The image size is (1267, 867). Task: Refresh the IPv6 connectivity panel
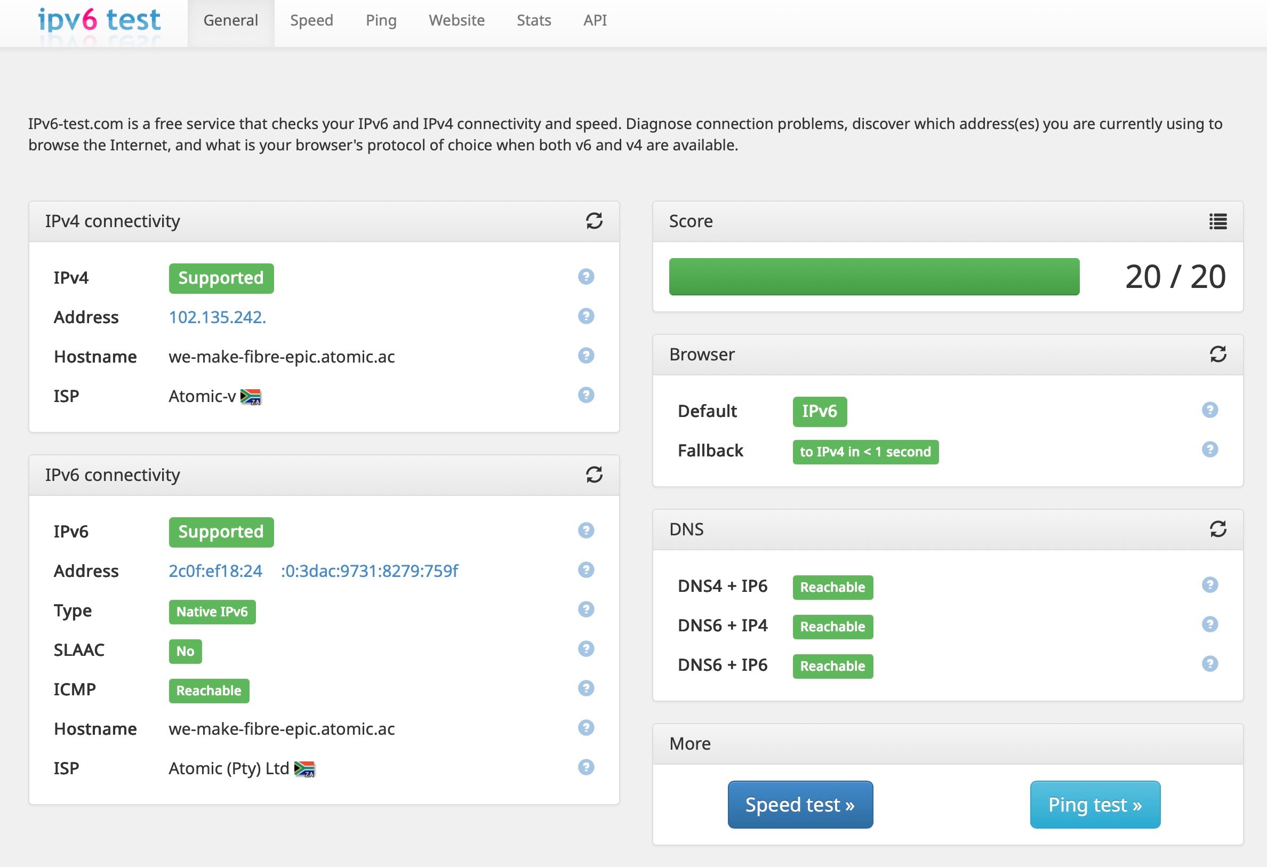(594, 475)
